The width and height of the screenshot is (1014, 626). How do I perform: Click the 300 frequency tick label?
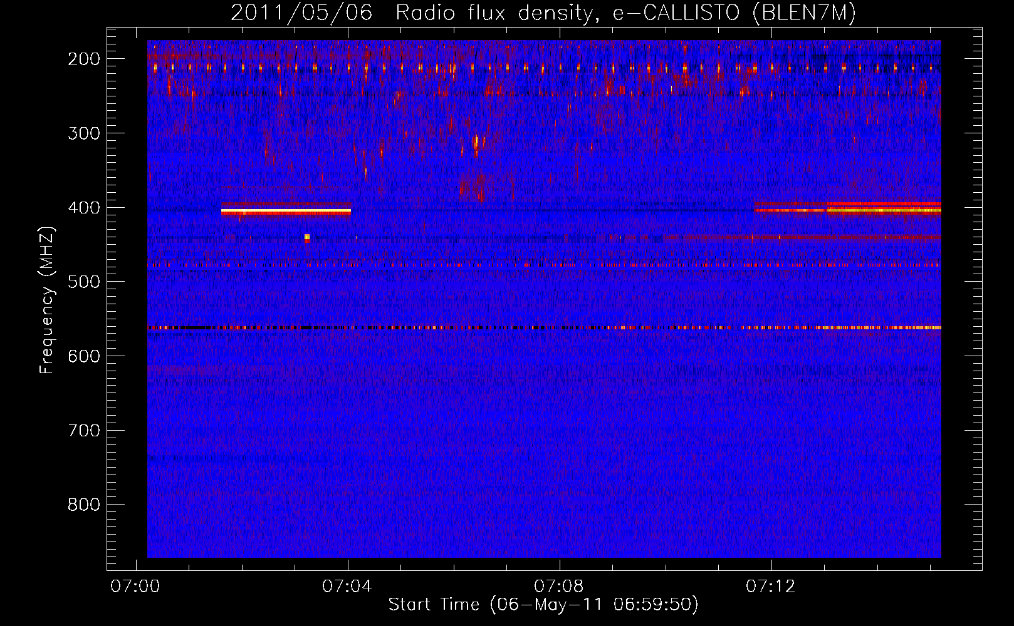click(x=83, y=133)
